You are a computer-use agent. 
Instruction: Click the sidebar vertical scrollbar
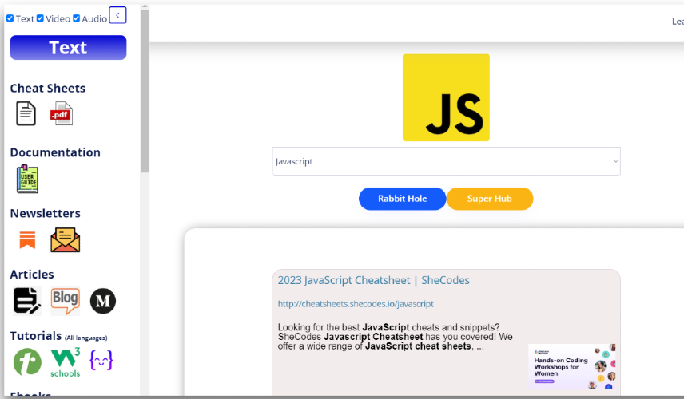(145, 92)
